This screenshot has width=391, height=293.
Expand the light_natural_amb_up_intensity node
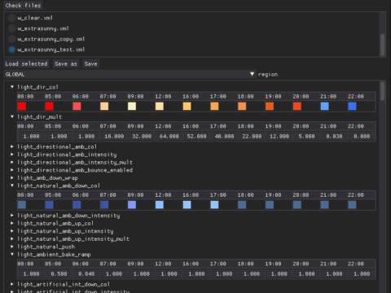[x=12, y=231]
